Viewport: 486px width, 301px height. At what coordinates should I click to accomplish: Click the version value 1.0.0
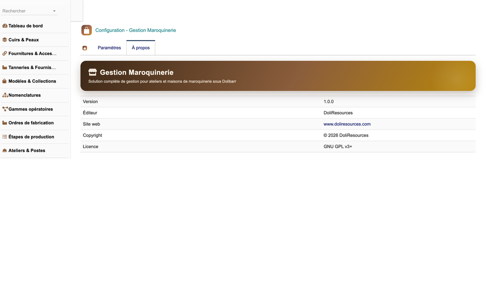[328, 102]
